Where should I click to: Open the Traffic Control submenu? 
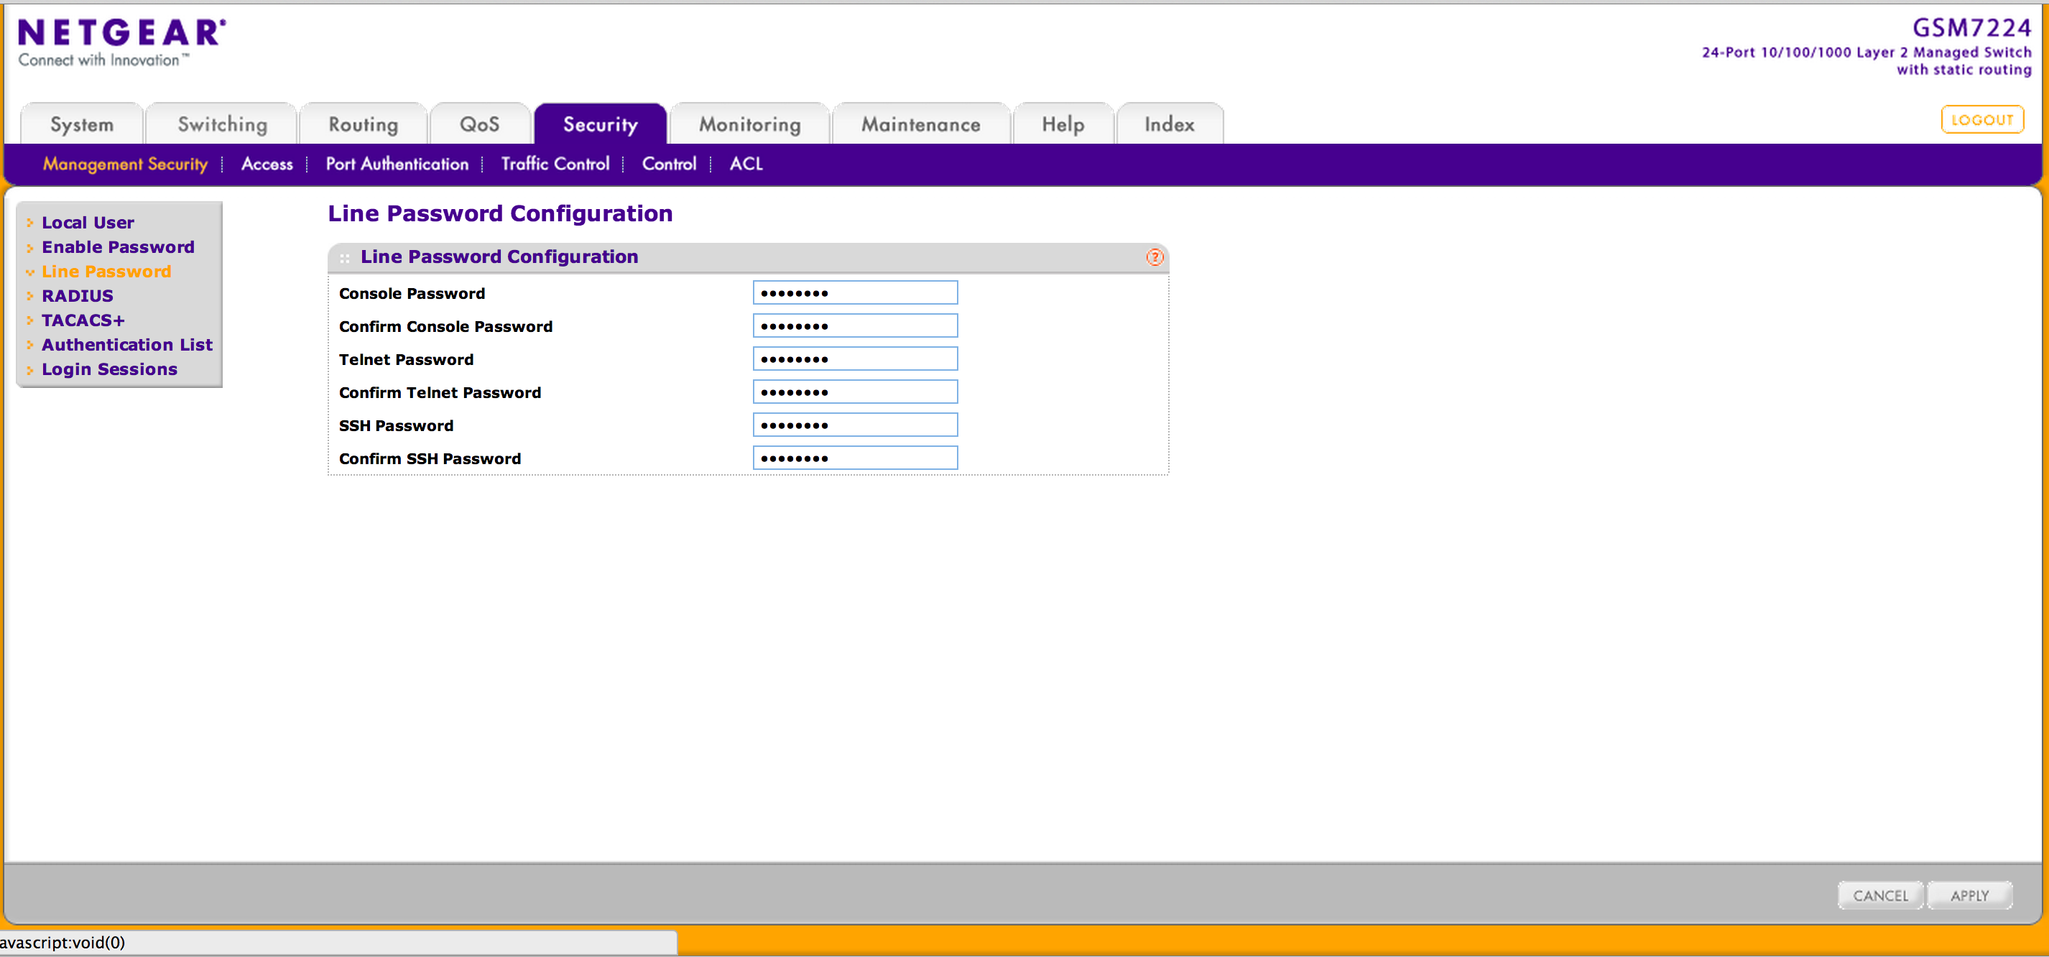555,164
